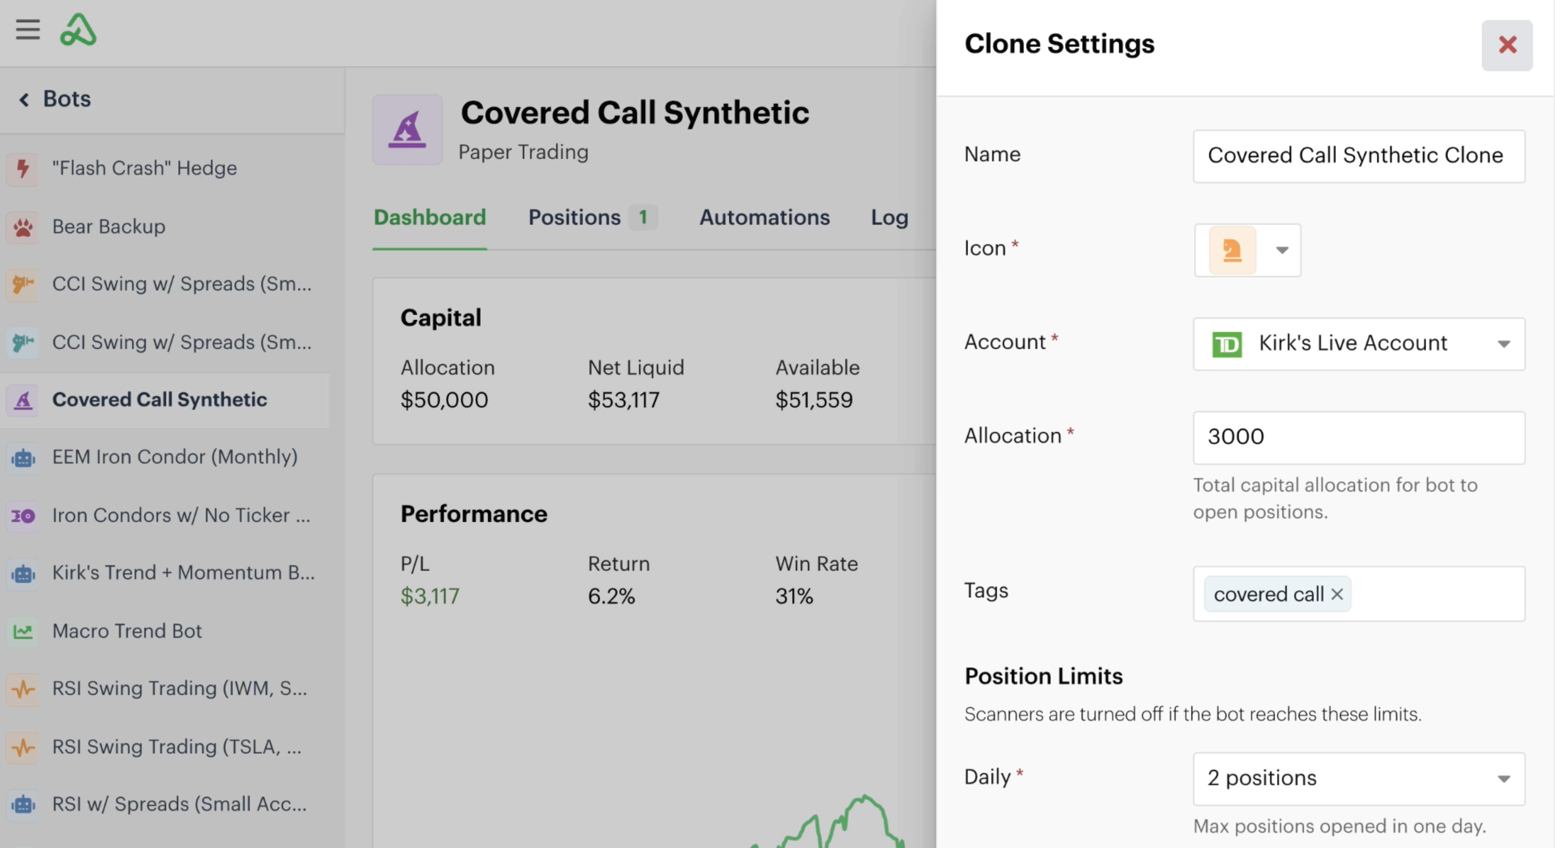This screenshot has width=1555, height=848.
Task: Click the green Option Alpha logo
Action: coord(79,30)
